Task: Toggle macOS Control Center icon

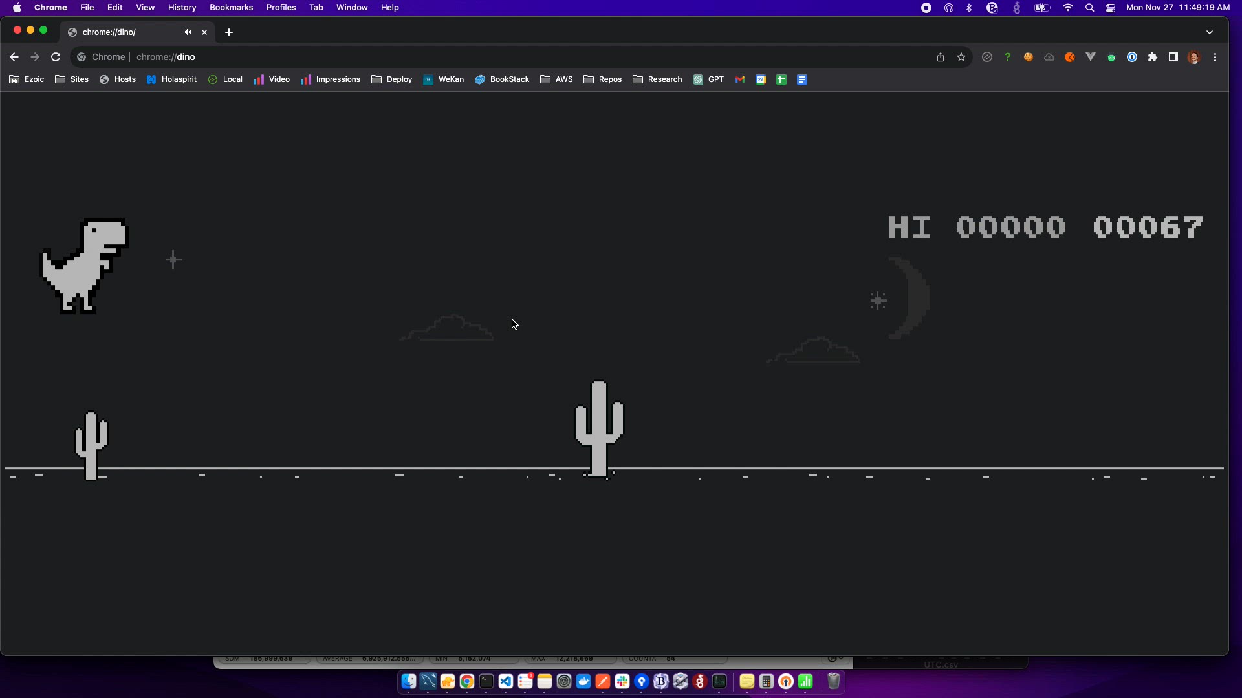Action: click(x=1111, y=8)
